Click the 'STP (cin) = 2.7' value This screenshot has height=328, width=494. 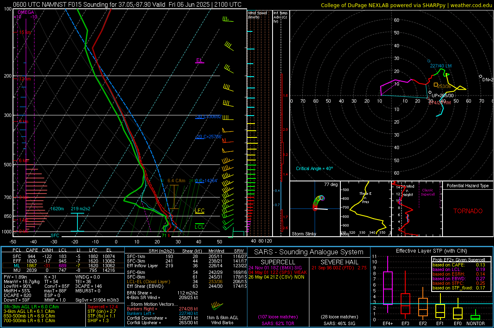click(x=102, y=311)
